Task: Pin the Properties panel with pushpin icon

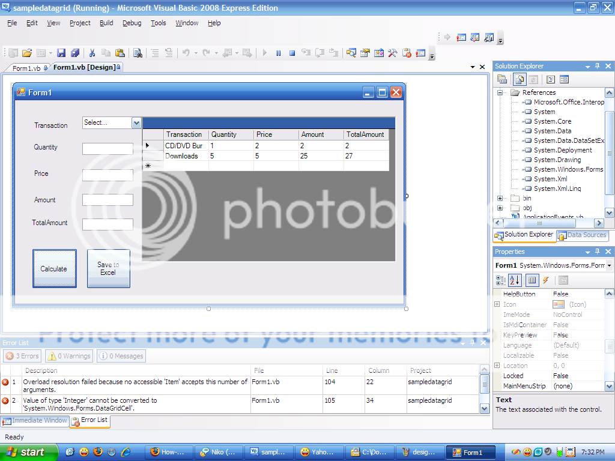Action: (x=598, y=252)
